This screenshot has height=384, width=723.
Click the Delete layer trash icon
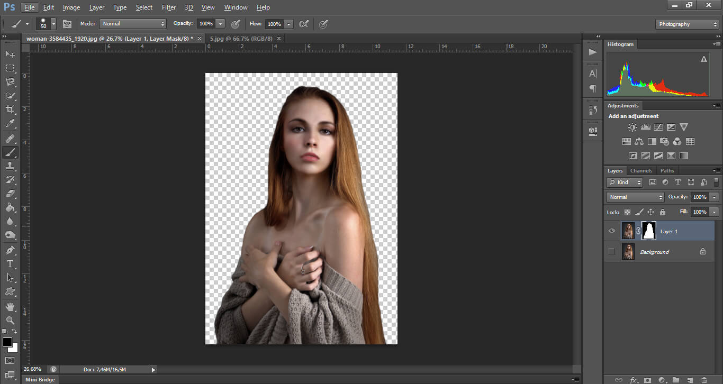(703, 380)
